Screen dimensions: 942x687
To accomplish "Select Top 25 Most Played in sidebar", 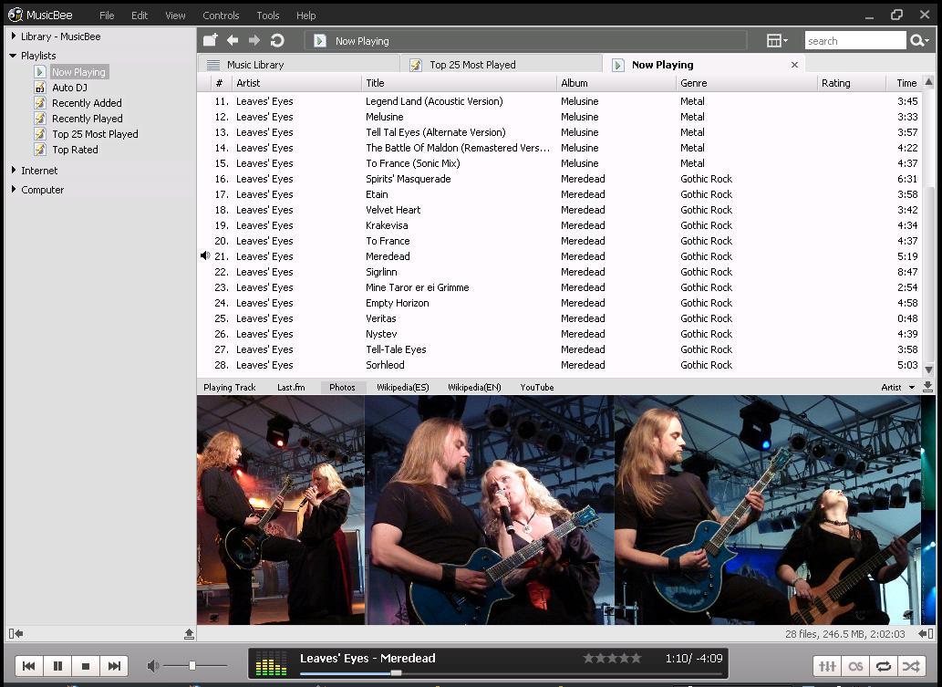I will tap(95, 134).
